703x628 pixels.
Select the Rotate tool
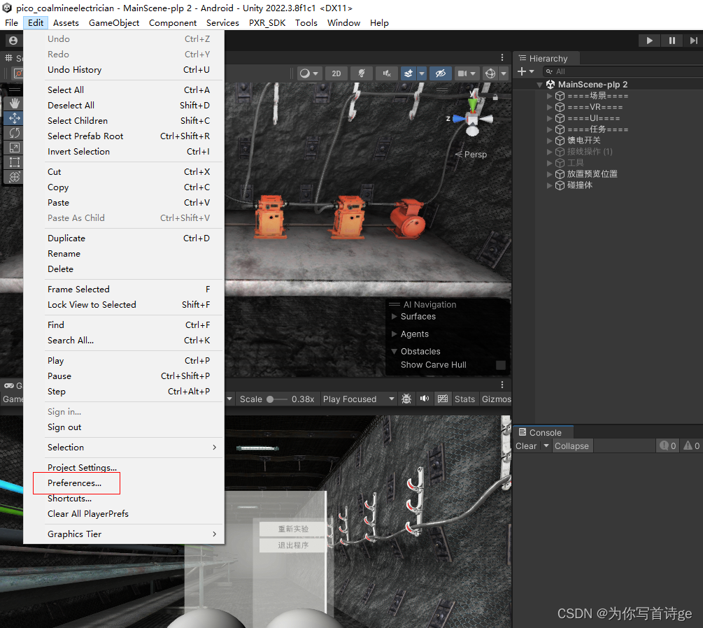(15, 133)
